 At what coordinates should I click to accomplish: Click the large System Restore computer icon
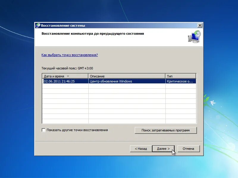(x=195, y=36)
